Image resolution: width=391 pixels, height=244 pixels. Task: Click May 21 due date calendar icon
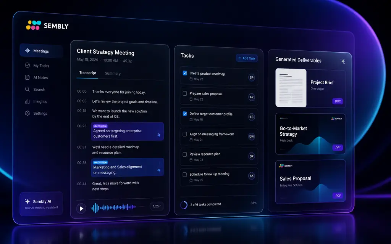tap(191, 140)
